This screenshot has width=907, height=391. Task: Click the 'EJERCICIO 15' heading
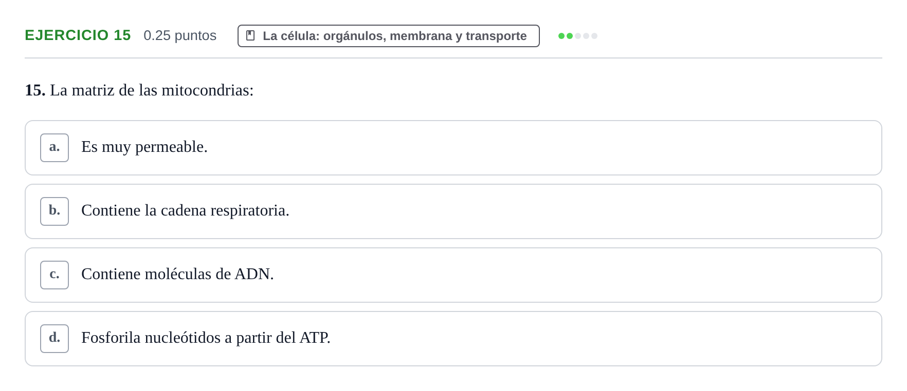pos(78,35)
